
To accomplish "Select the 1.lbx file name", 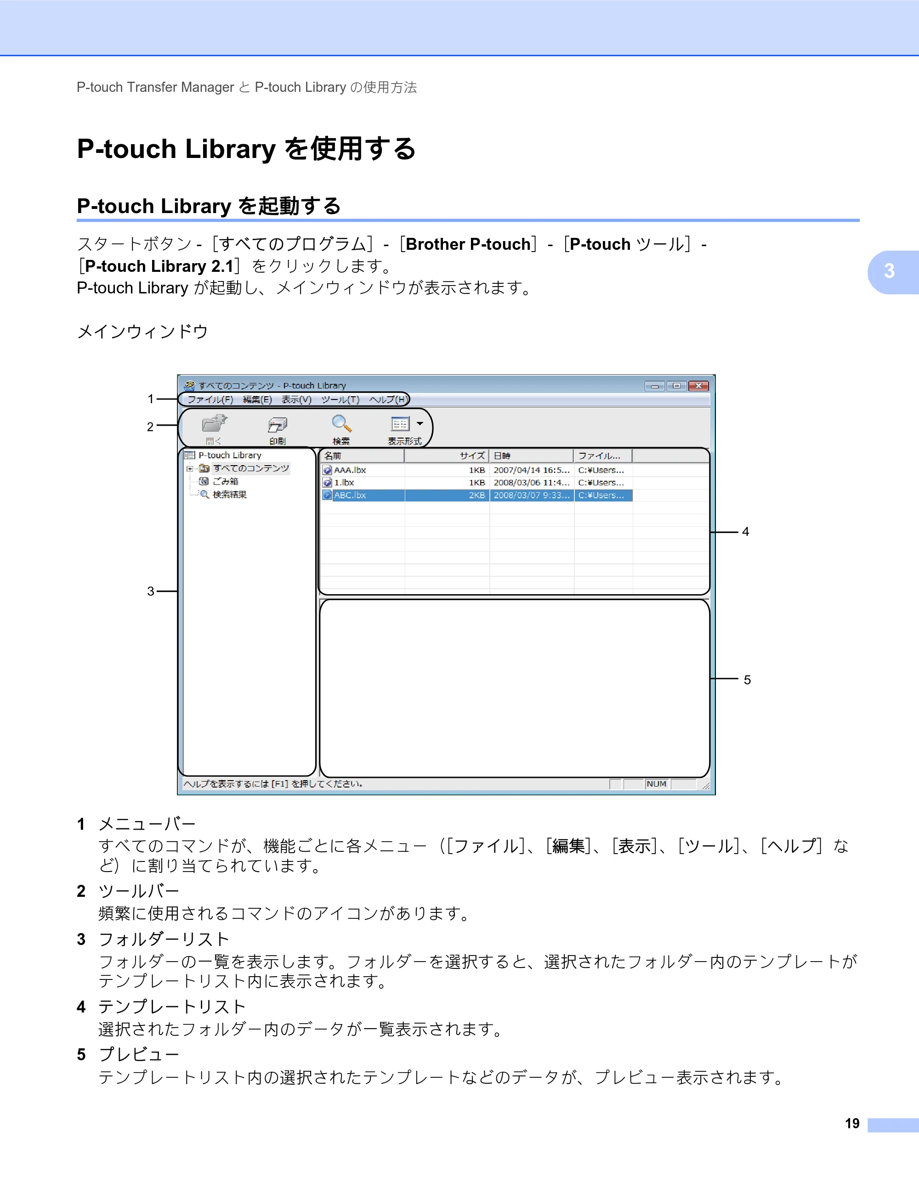I will point(344,483).
